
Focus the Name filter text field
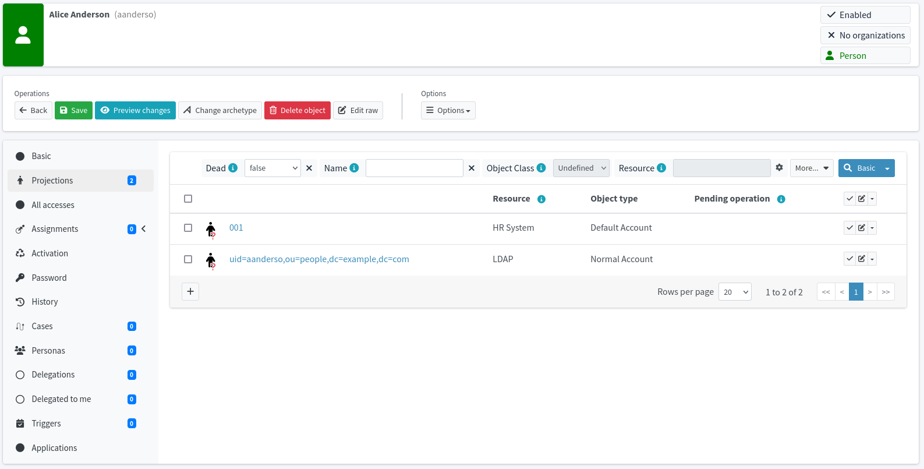pyautogui.click(x=414, y=168)
